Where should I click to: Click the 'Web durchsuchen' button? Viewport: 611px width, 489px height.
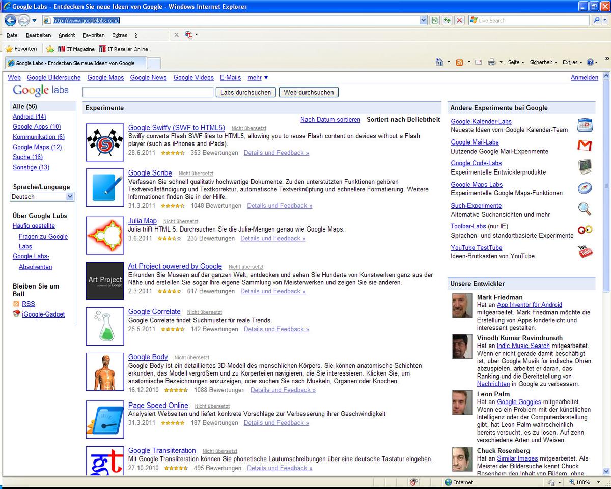(309, 92)
